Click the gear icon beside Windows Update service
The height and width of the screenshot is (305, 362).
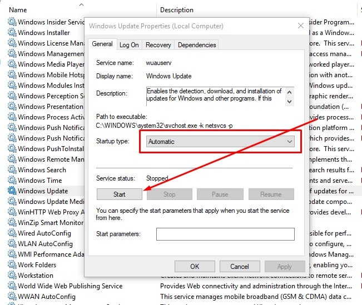point(12,191)
